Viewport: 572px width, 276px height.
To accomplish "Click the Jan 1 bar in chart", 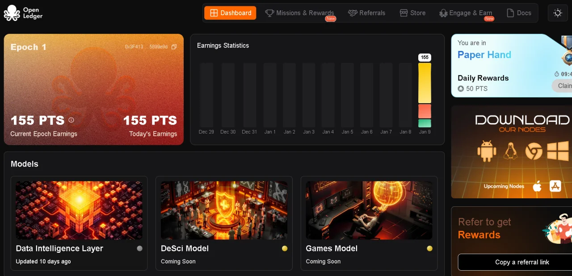I will (270, 95).
